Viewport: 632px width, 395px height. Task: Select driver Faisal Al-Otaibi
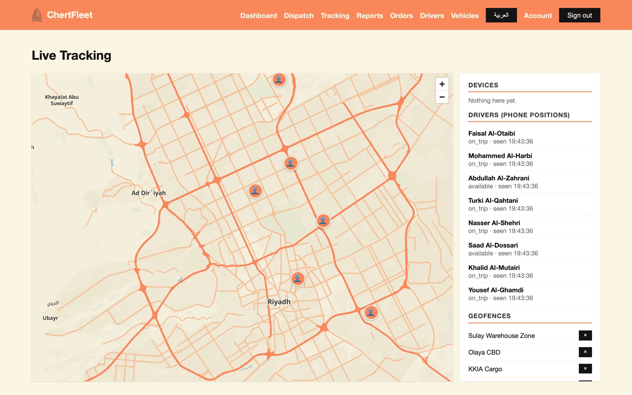point(530,137)
